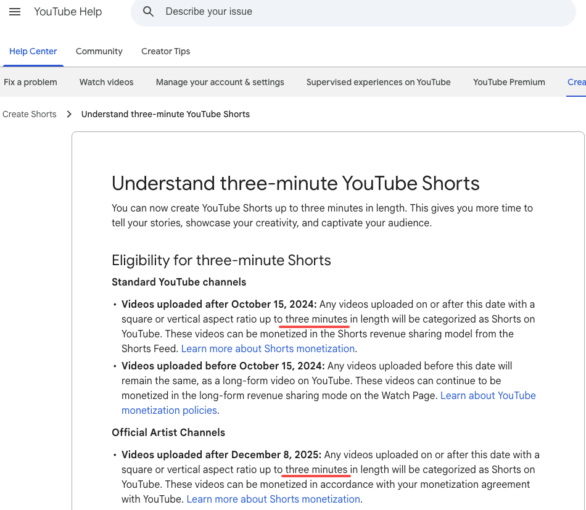Open the Creator Tips tab

point(165,51)
